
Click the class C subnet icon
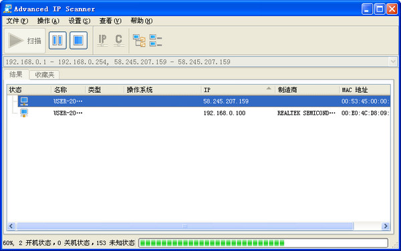coord(119,40)
